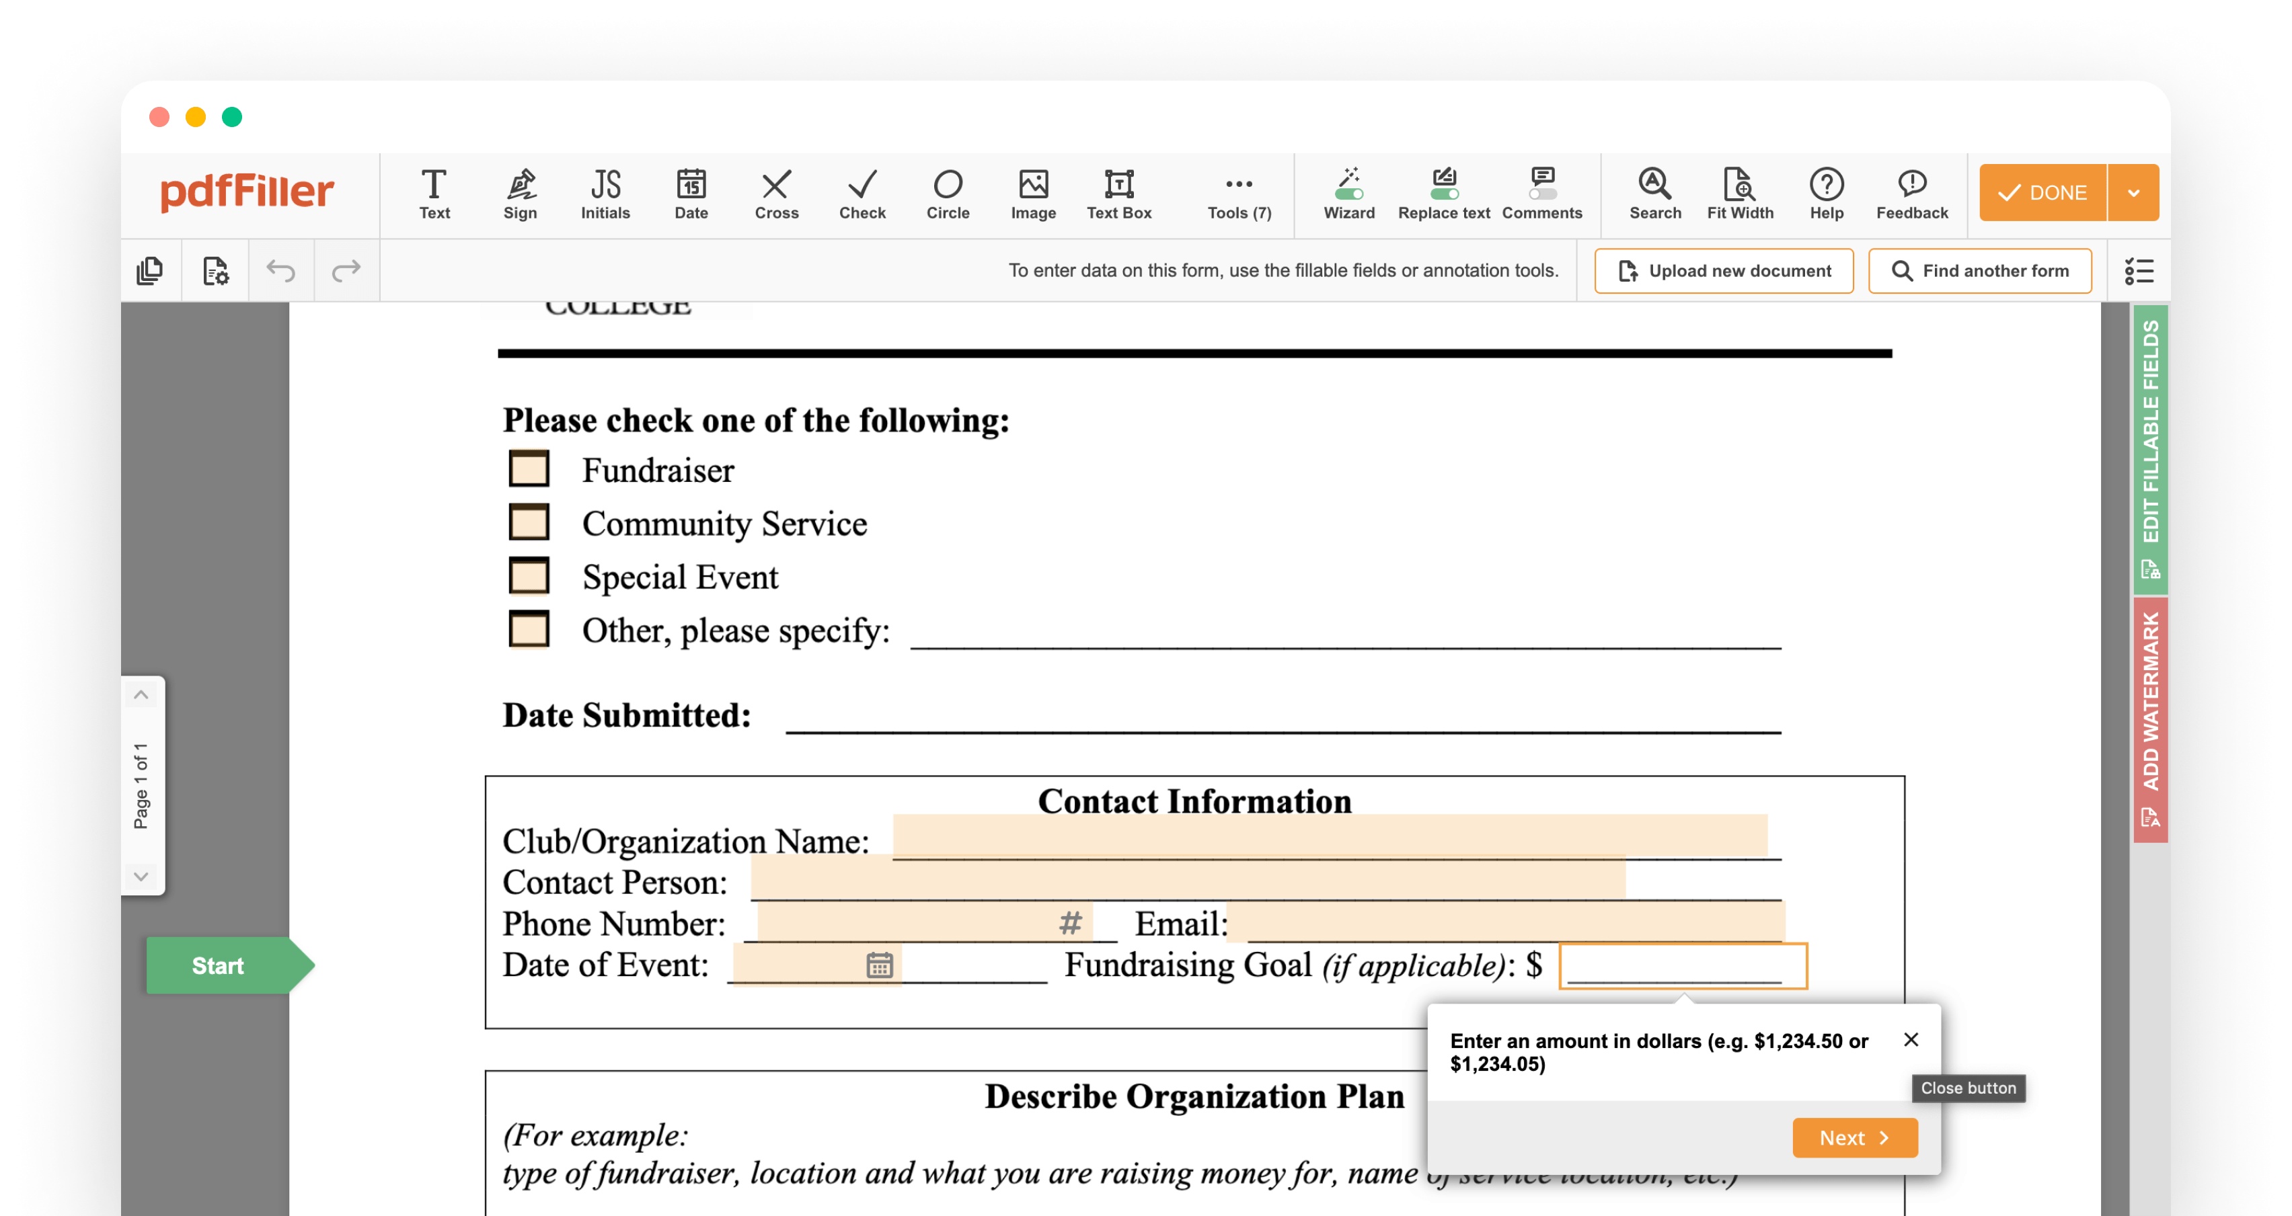
Task: Click the undo arrow icon
Action: [x=280, y=270]
